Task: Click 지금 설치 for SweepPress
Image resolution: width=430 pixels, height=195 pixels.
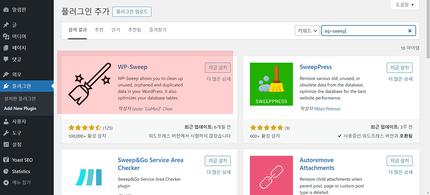Action: coord(399,67)
